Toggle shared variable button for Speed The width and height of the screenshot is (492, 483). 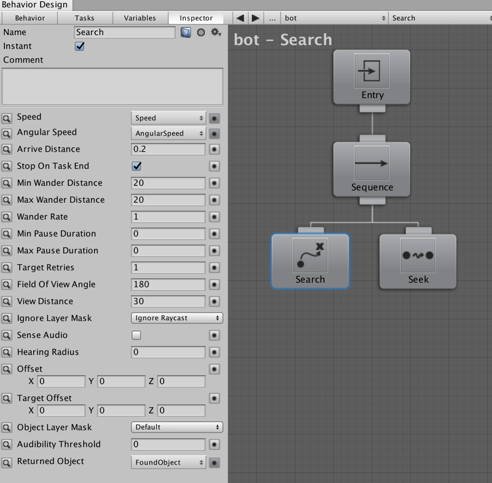point(214,118)
